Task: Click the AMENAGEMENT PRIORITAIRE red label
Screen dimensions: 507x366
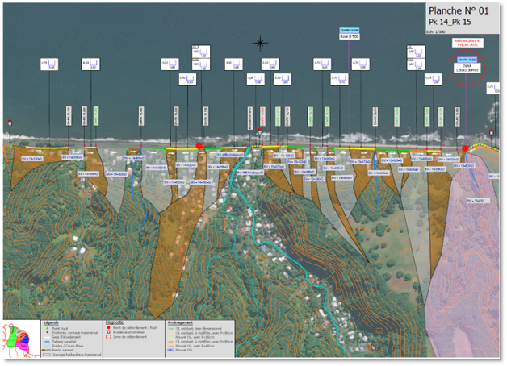Action: point(467,43)
